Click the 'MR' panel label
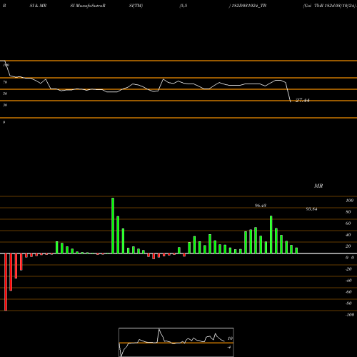This screenshot has height=357, width=357. [x=318, y=186]
